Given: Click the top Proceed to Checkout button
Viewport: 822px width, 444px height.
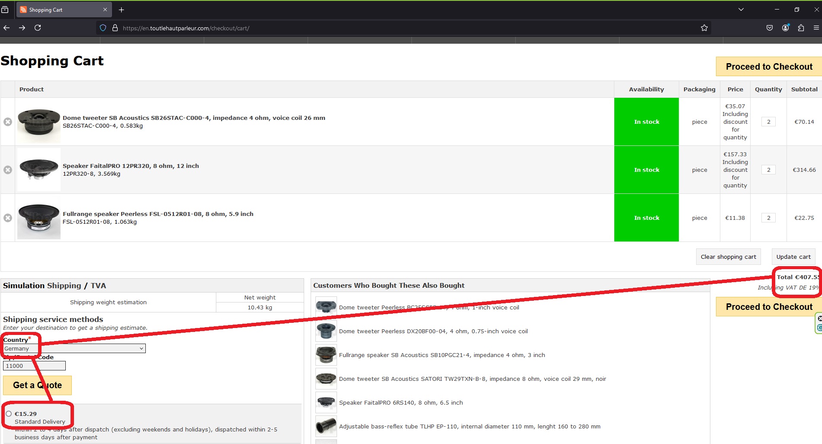Looking at the screenshot, I should point(769,67).
